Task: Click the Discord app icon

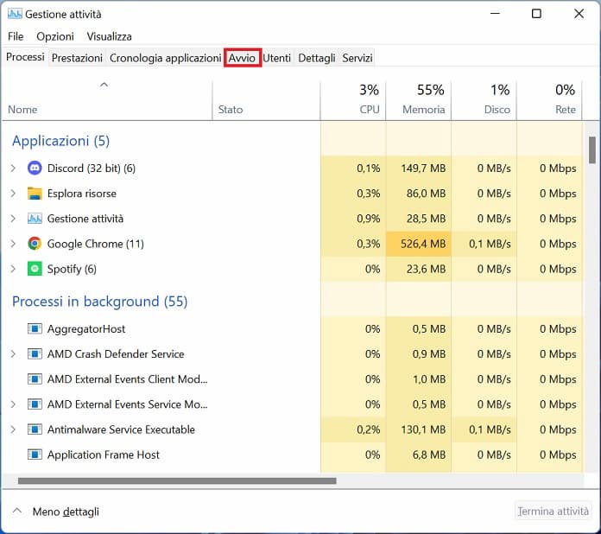Action: (x=35, y=168)
